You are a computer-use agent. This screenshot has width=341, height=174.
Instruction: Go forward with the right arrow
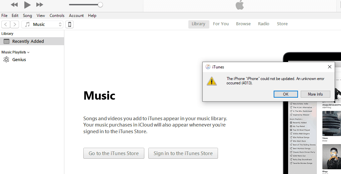click(x=15, y=24)
